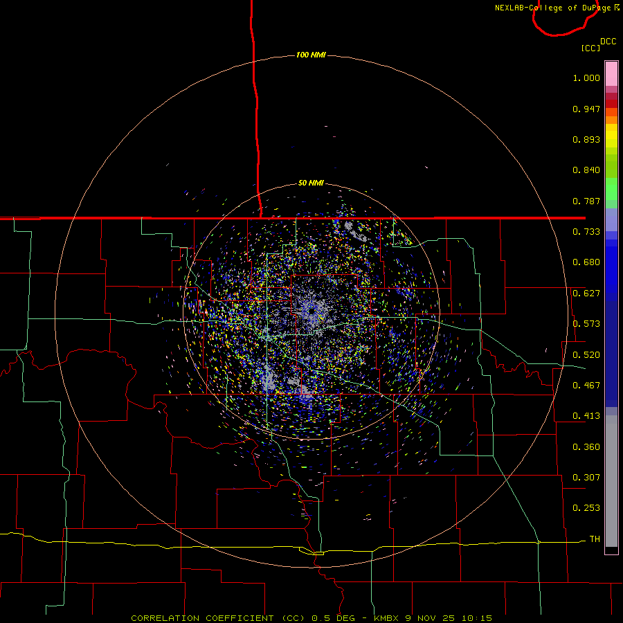Click the 0.787 scale value
The image size is (623, 623).
pos(586,201)
